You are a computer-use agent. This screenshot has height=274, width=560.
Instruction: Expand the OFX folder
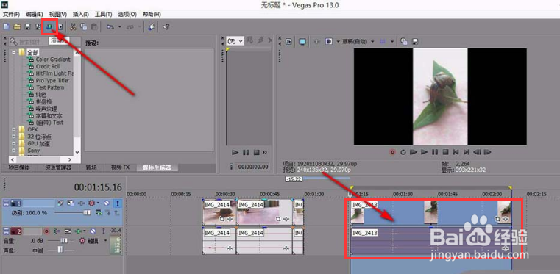13,129
